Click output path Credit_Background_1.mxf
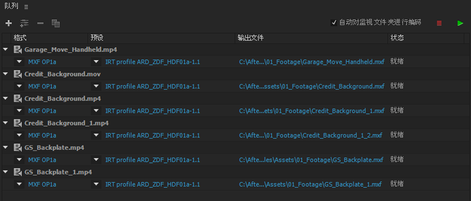 point(312,111)
